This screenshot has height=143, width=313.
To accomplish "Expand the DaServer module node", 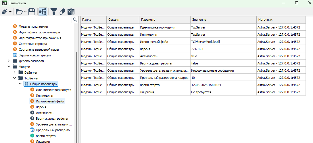I will (x=14, y=73).
